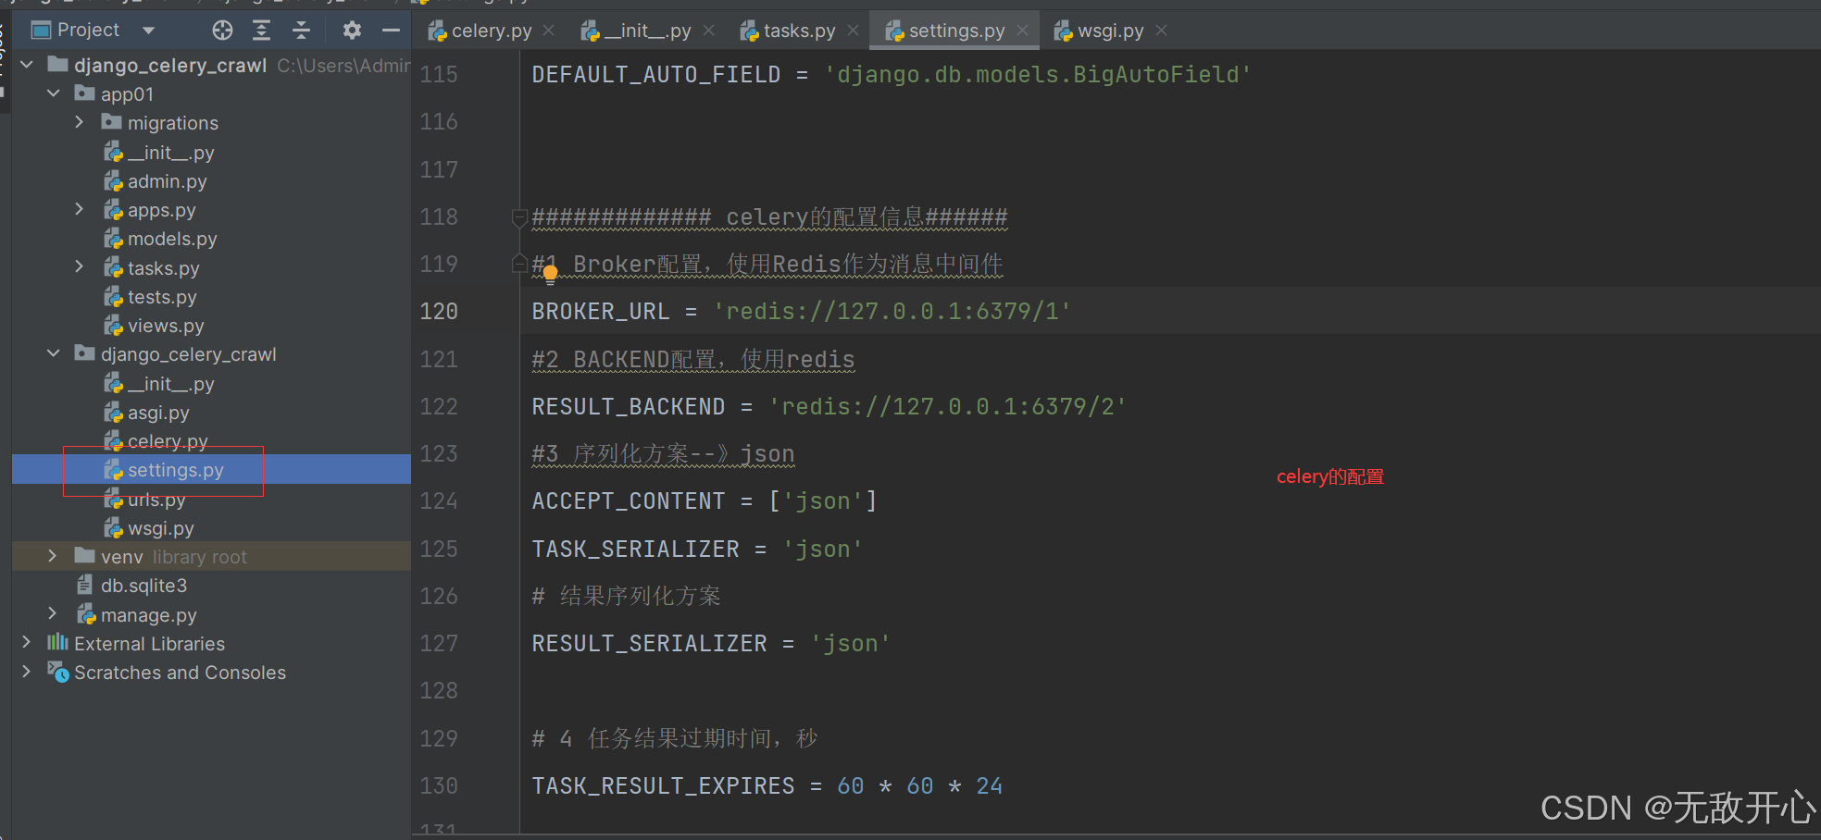1821x840 pixels.
Task: Click line number 120 in the gutter
Action: 439,311
